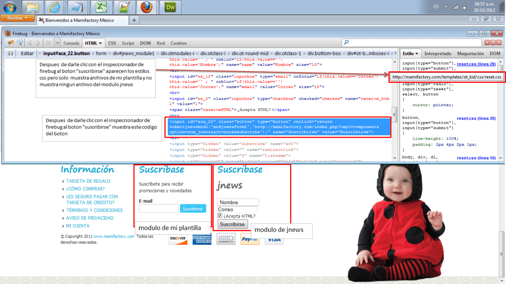Open TÉRMINOS Y CONDICIONES link
This screenshot has width=506, height=284.
pyautogui.click(x=95, y=210)
